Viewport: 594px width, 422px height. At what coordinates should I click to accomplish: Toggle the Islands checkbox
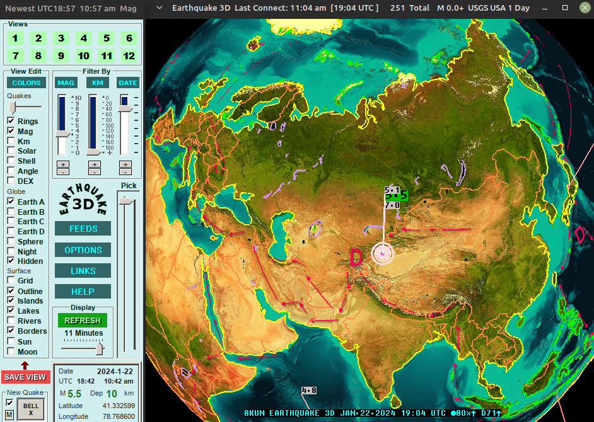[11, 300]
